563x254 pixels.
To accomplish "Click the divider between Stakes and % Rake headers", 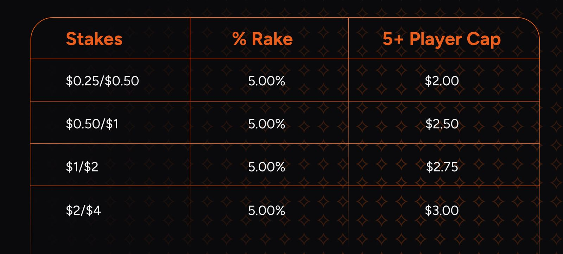I will 190,39.
